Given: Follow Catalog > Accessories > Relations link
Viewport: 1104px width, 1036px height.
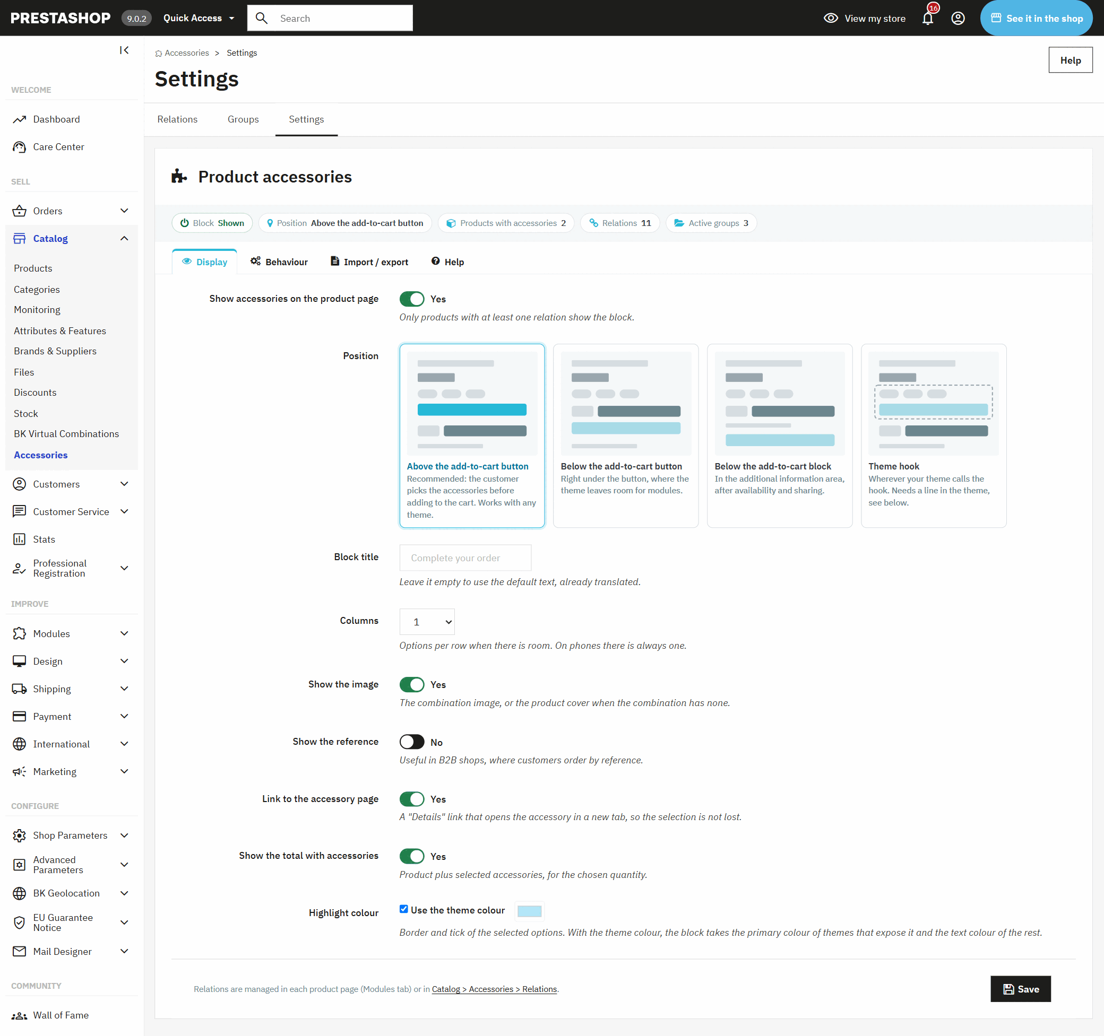Looking at the screenshot, I should (x=494, y=989).
